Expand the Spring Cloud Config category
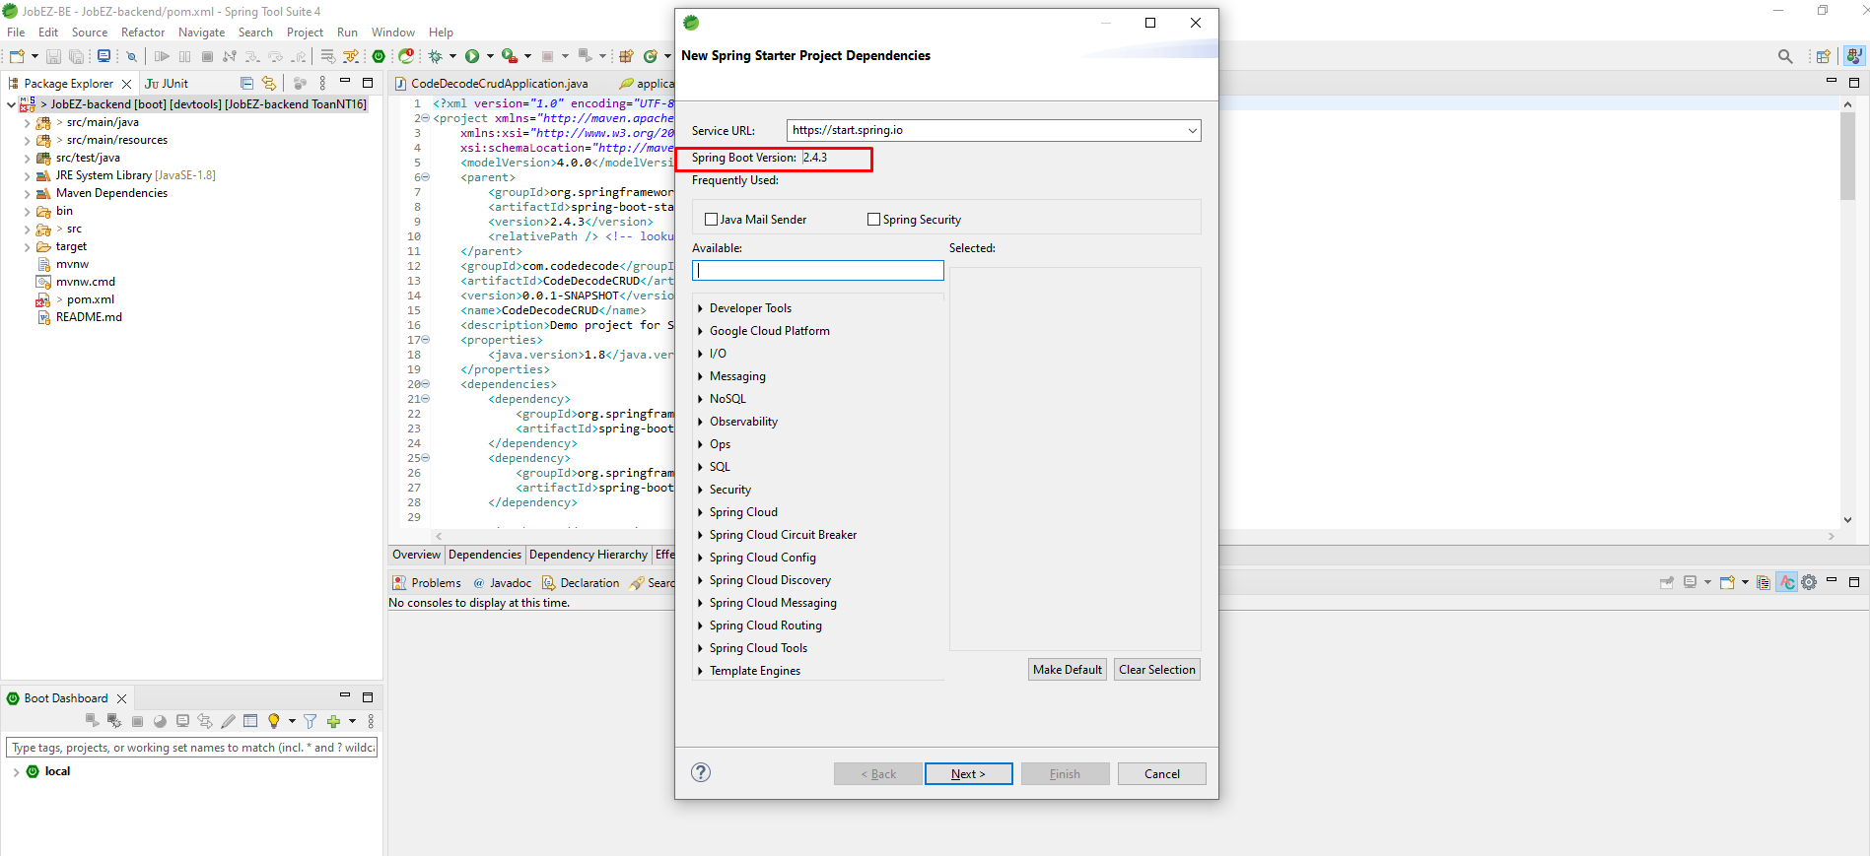Image resolution: width=1870 pixels, height=856 pixels. click(700, 558)
